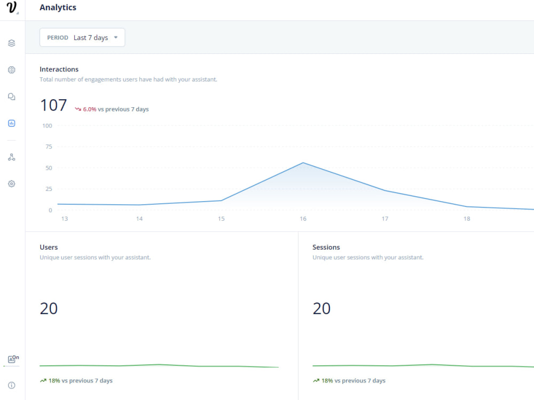Click the green upward arrow beside 18%

click(43, 380)
